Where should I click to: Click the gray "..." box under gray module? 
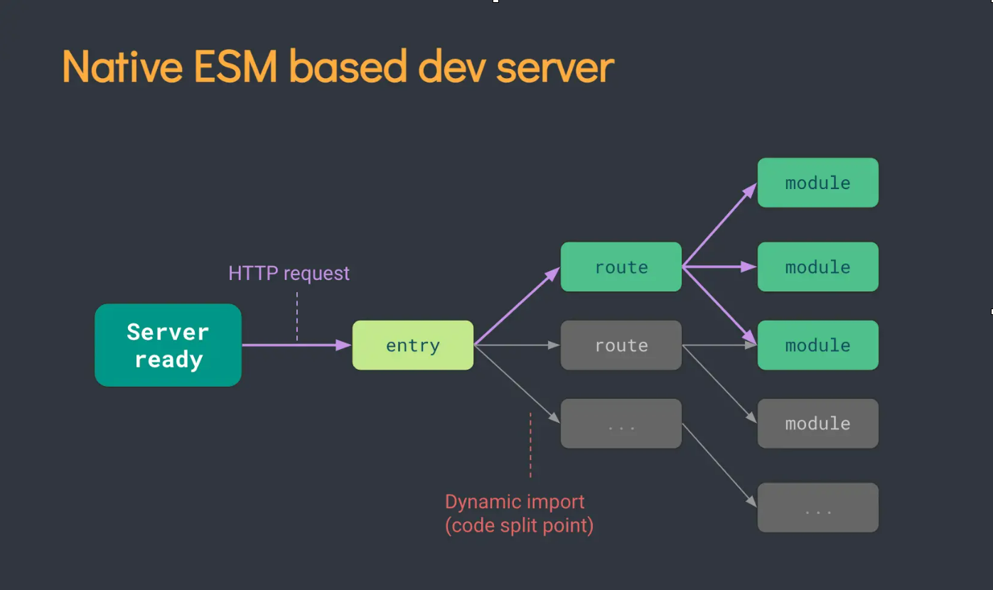tap(818, 508)
